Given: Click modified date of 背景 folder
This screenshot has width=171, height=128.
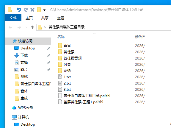Looking at the screenshot, I should (140, 46).
